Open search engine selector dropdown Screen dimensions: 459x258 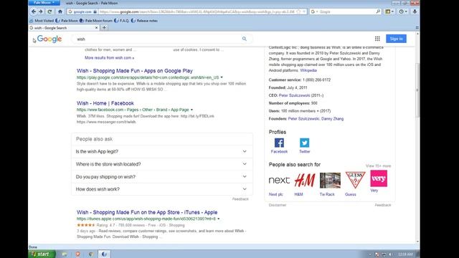(x=314, y=11)
